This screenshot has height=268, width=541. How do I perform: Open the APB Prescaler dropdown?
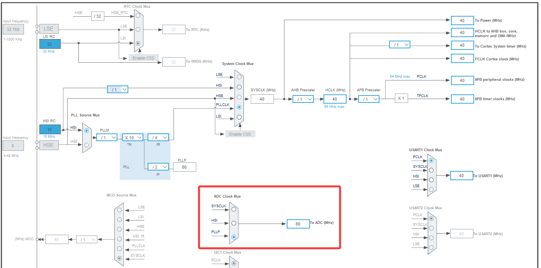pyautogui.click(x=368, y=99)
